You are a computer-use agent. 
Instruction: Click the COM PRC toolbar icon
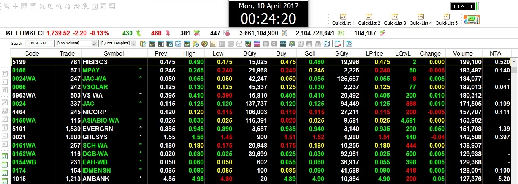click(x=327, y=44)
